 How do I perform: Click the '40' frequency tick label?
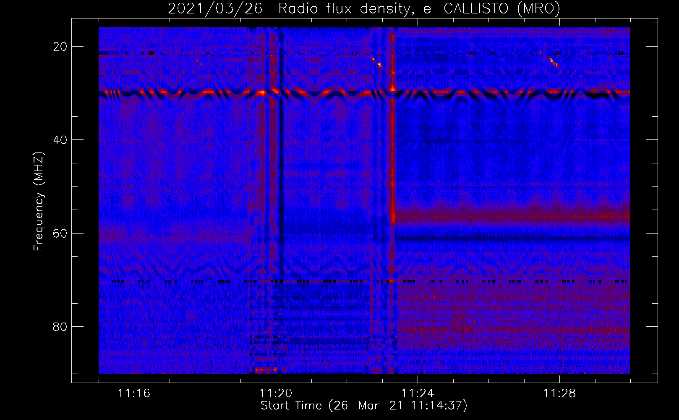(60, 140)
